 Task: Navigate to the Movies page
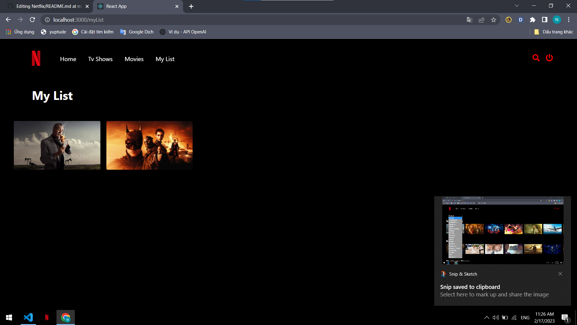pos(134,59)
